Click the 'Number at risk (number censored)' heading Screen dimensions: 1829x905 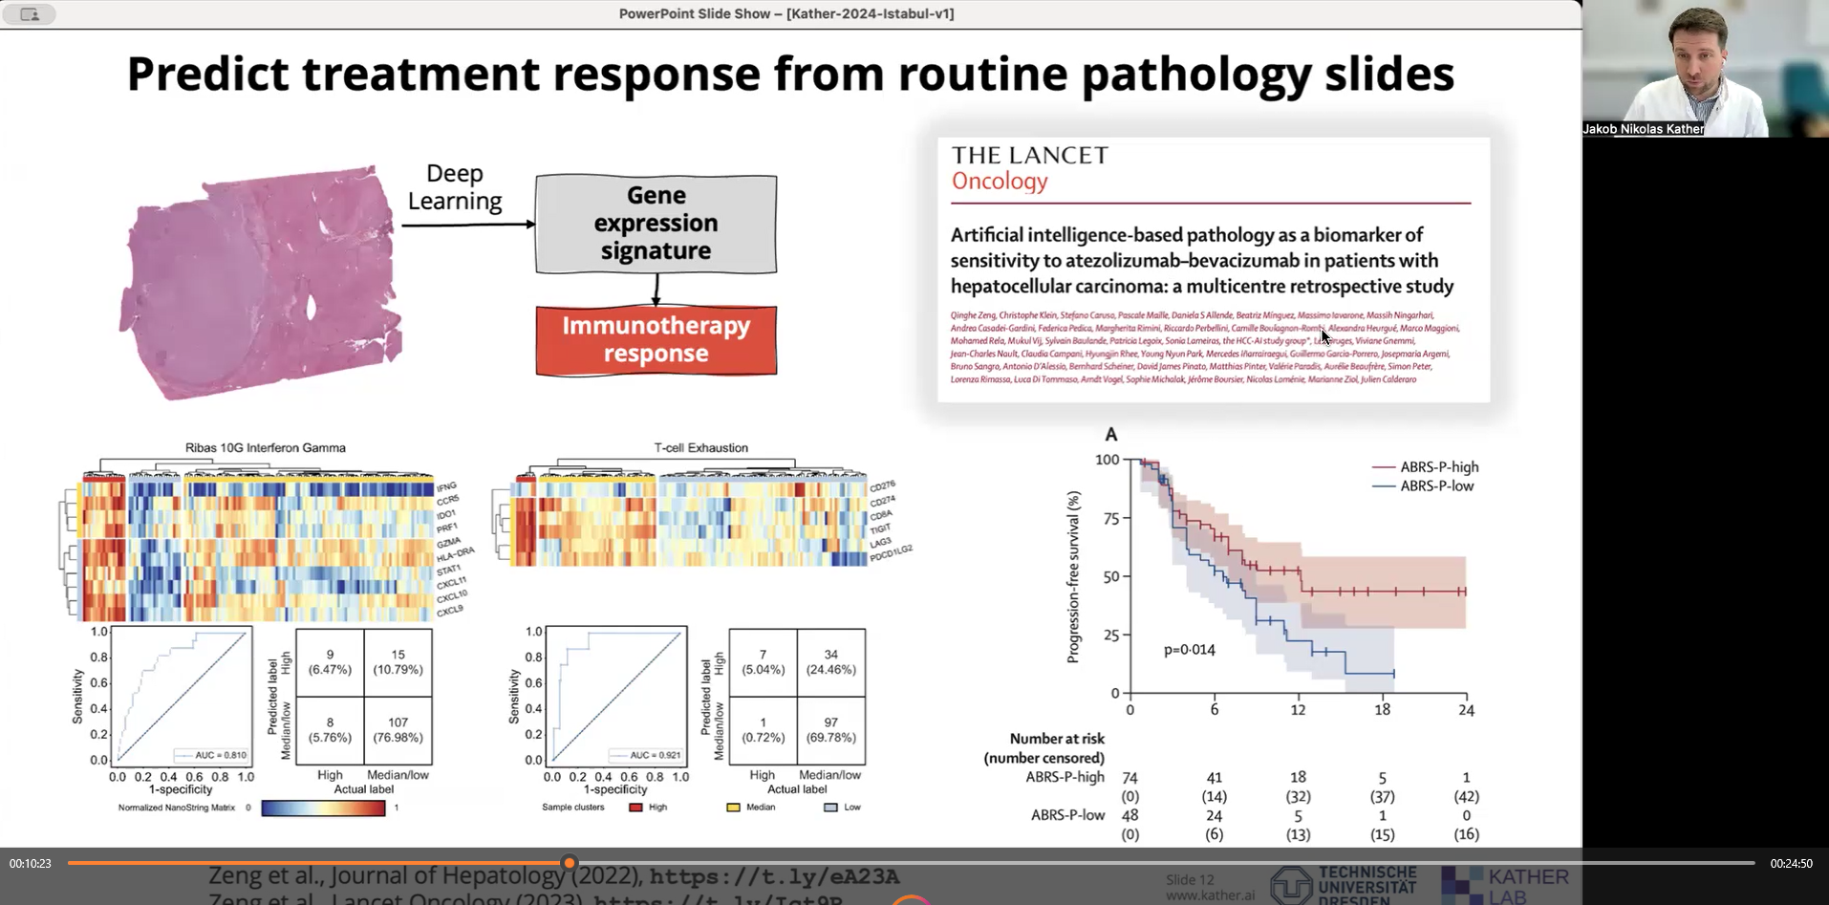(1044, 748)
